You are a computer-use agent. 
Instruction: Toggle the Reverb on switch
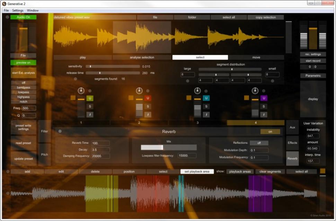[270, 132]
